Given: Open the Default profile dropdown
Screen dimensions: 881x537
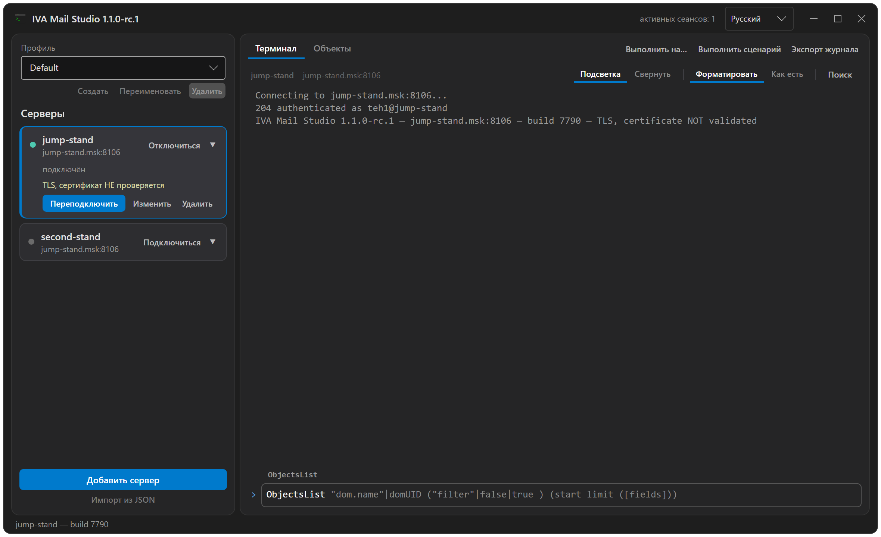Looking at the screenshot, I should click(x=123, y=68).
